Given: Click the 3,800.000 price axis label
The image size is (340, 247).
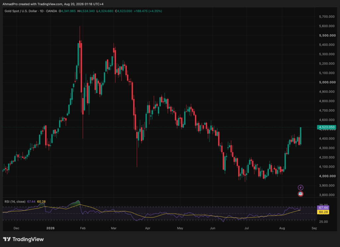Looking at the screenshot, I should (327, 195).
